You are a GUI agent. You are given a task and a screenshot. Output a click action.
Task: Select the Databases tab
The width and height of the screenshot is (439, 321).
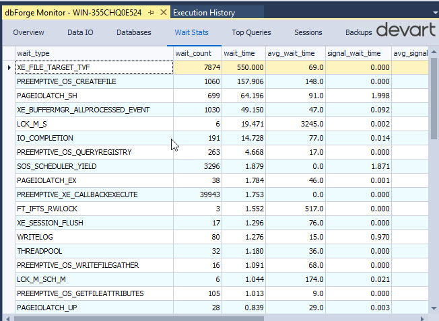point(133,32)
